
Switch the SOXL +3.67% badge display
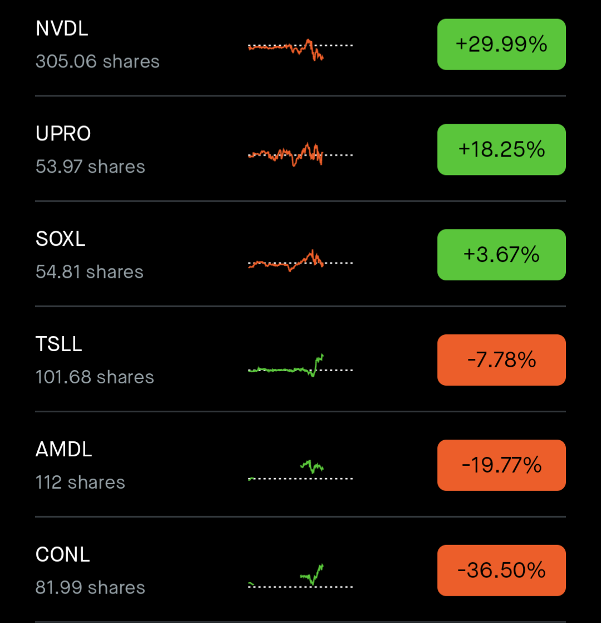click(x=501, y=255)
